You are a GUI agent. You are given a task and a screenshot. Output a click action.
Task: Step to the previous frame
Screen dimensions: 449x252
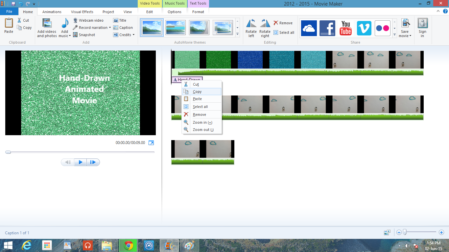point(68,162)
